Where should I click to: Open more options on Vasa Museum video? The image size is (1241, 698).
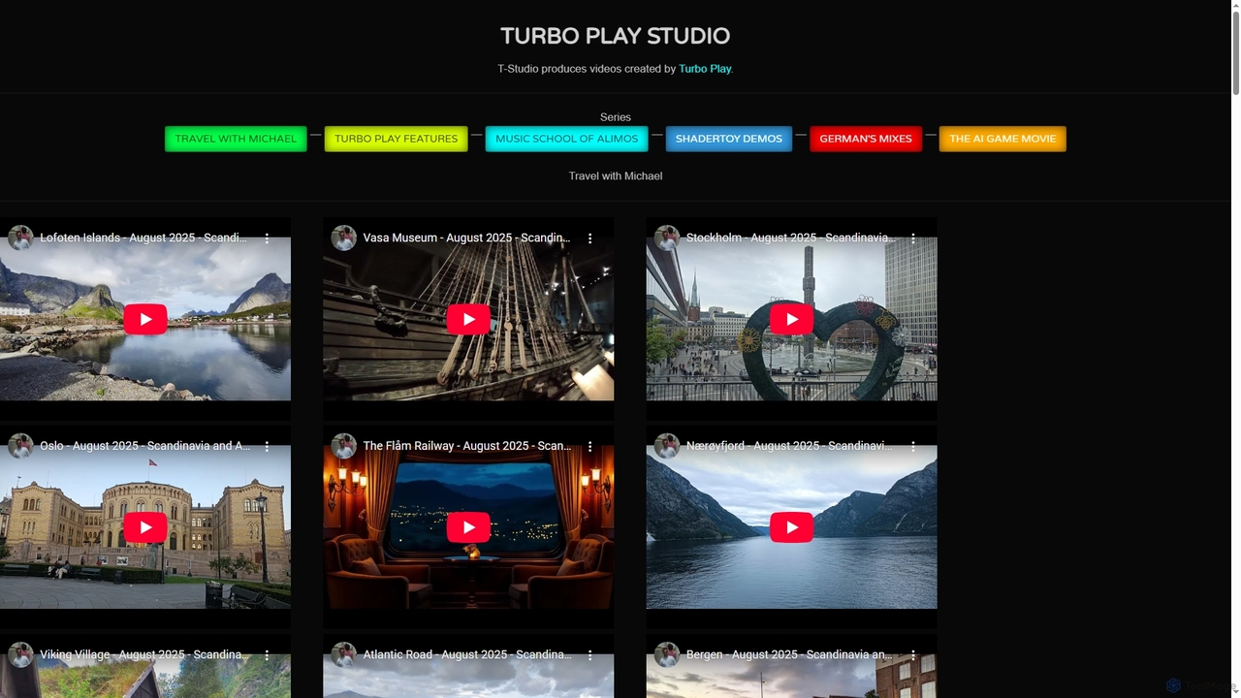coord(589,238)
